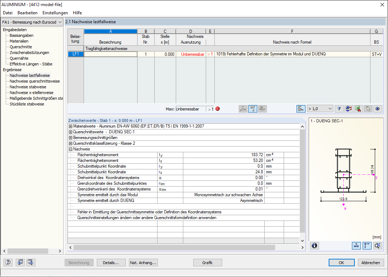Click the 1019) Fehlerhafte Definition message cell
The height and width of the screenshot is (277, 388).
pos(292,54)
